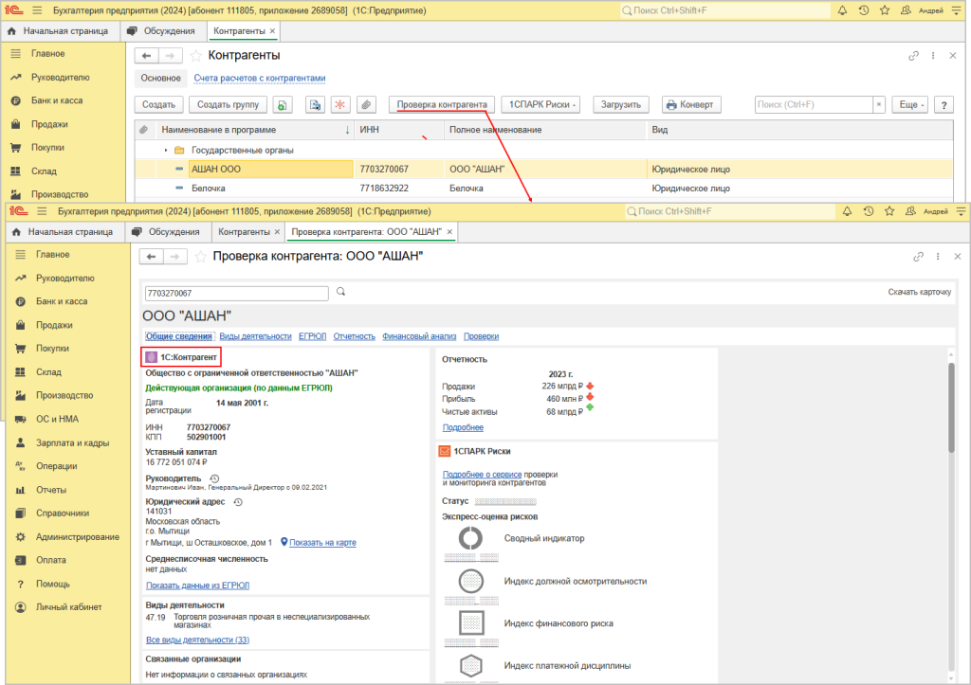Open 1СПАРК Риски dropdown button
The height and width of the screenshot is (685, 971).
point(541,104)
